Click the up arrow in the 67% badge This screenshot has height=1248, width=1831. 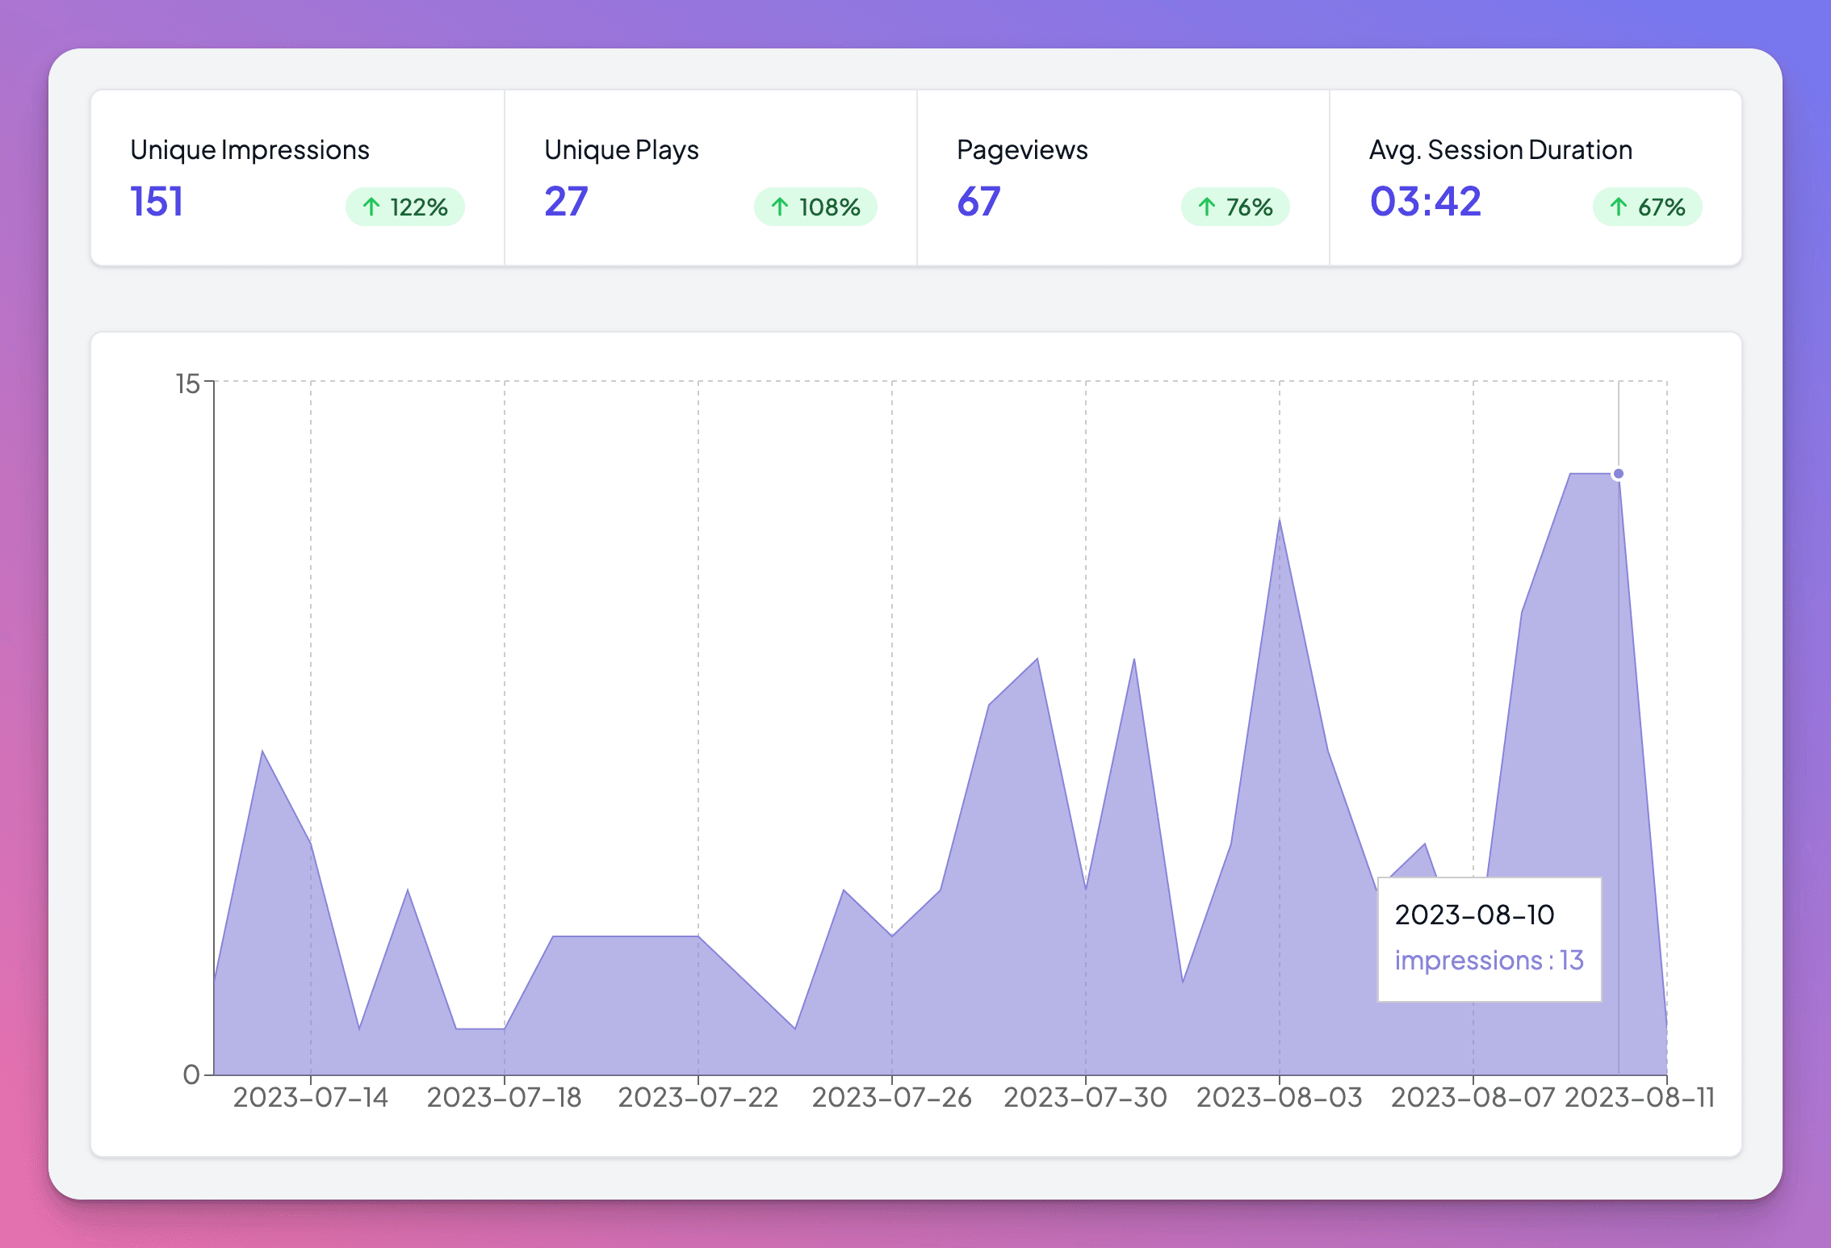1619,207
